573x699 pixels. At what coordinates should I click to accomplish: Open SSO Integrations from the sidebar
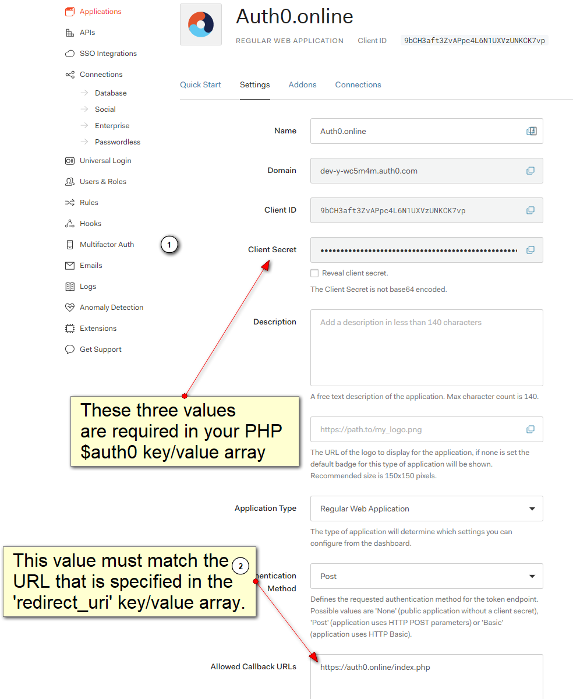(108, 53)
